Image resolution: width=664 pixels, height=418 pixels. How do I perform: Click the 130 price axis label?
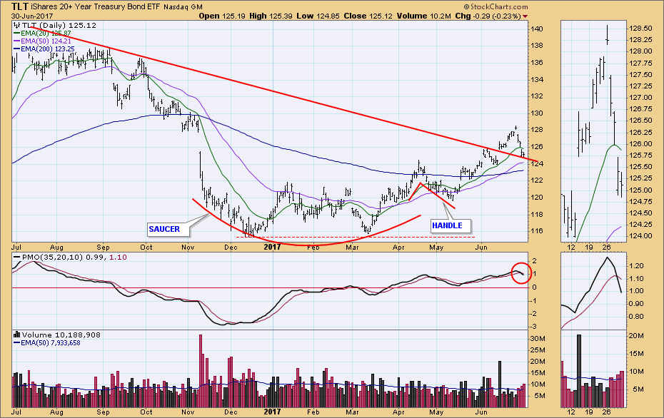(x=537, y=113)
